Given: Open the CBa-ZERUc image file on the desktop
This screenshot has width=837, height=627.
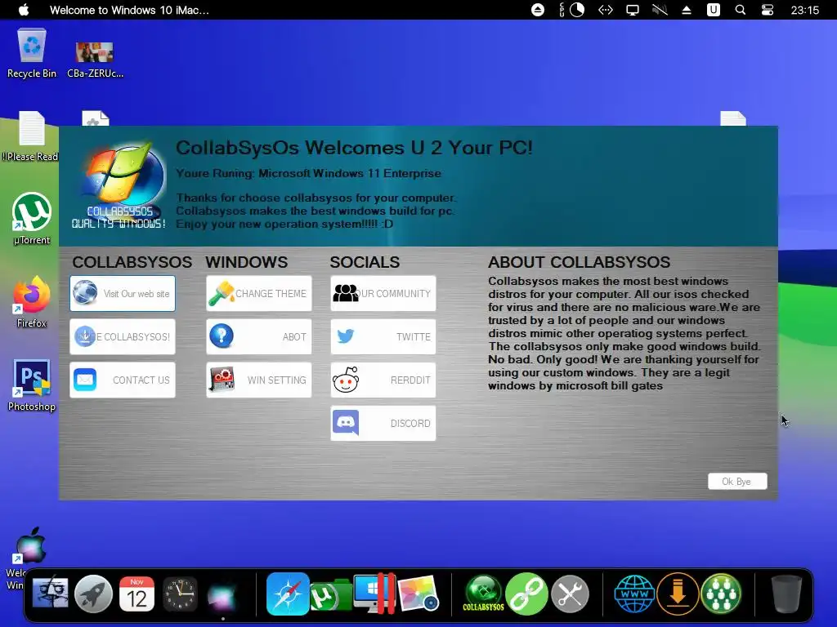Looking at the screenshot, I should (95, 59).
